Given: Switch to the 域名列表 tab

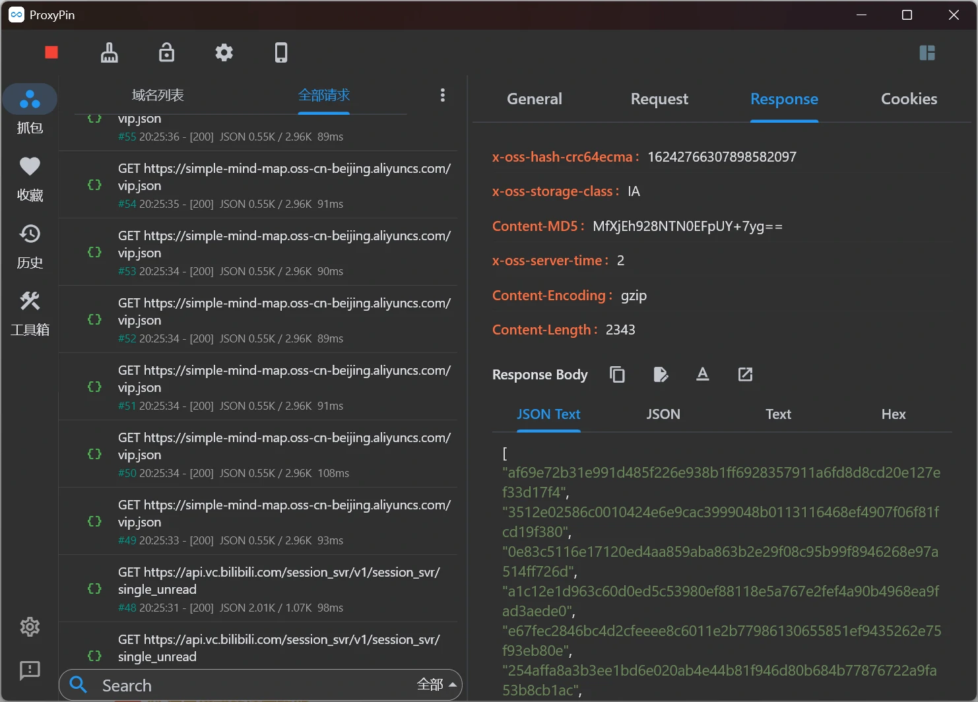Looking at the screenshot, I should tap(158, 95).
